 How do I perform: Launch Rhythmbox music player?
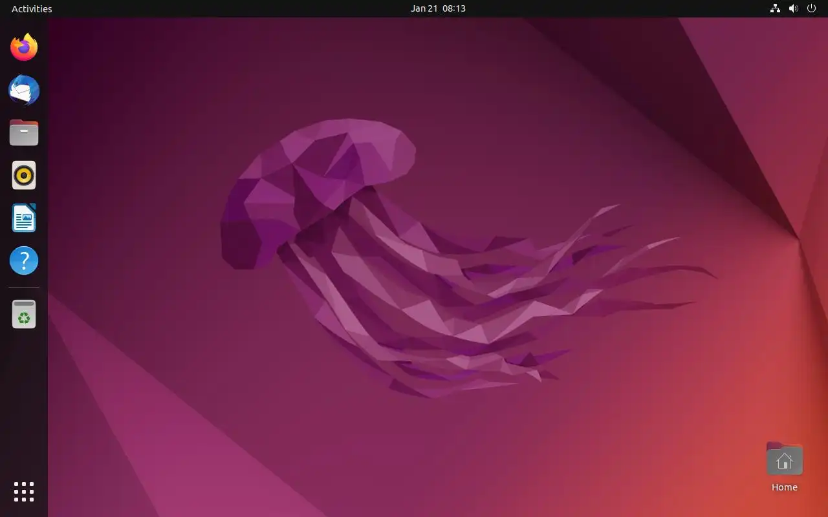[x=24, y=175]
